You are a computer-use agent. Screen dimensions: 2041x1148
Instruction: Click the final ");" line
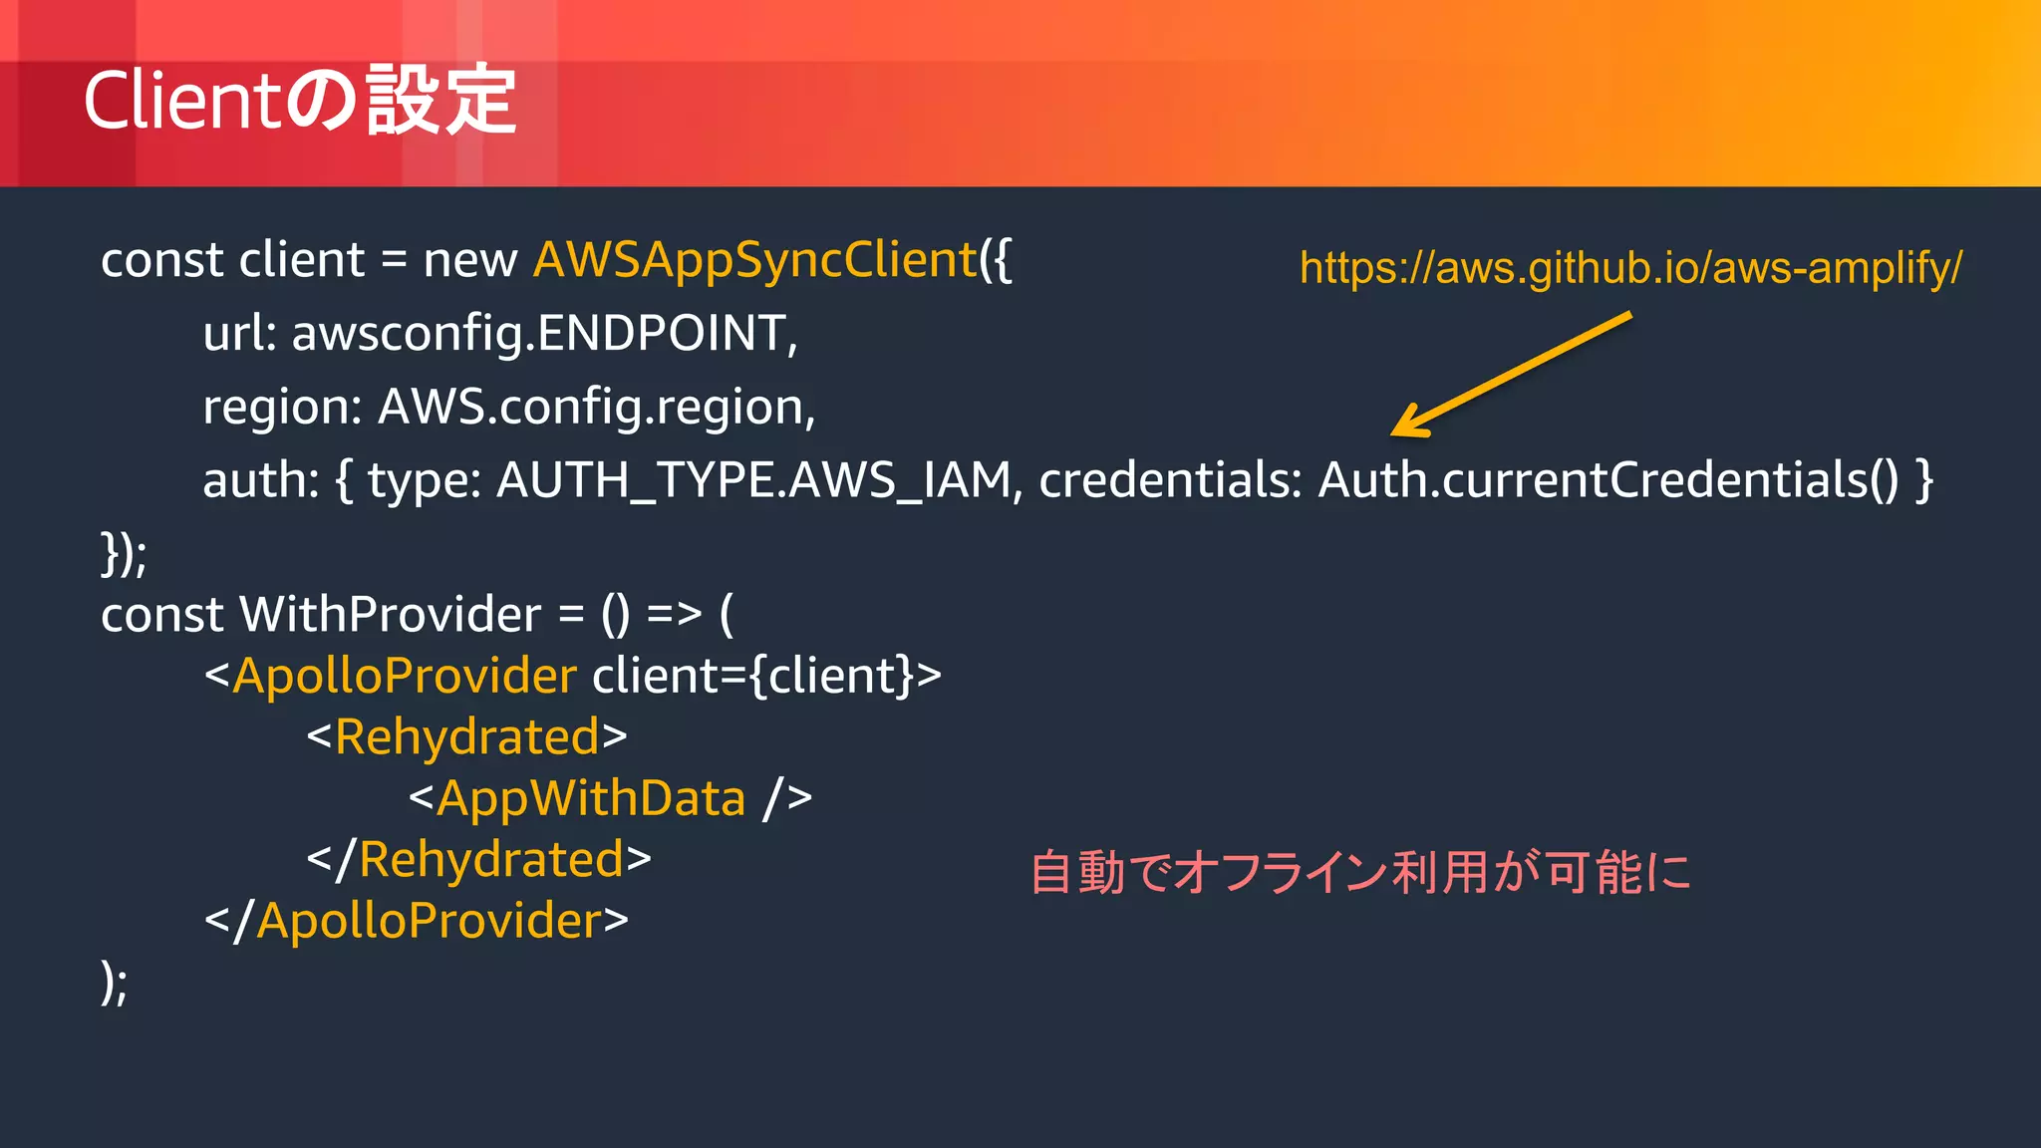115,983
